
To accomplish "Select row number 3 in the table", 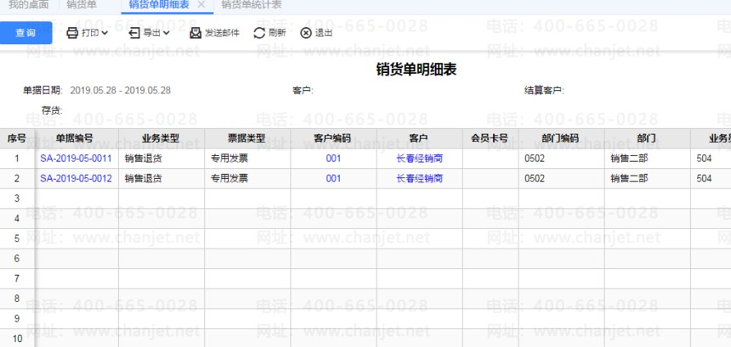I will [x=16, y=199].
